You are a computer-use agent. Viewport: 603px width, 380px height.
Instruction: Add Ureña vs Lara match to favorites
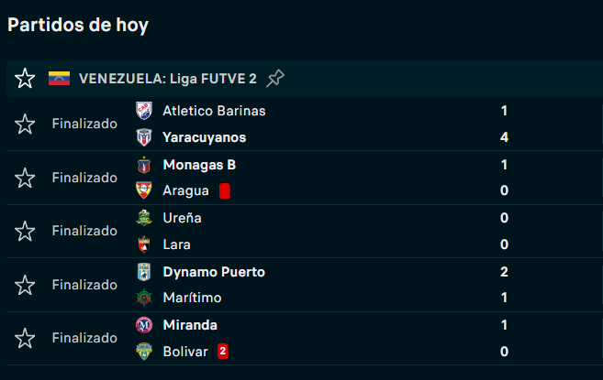(x=25, y=232)
